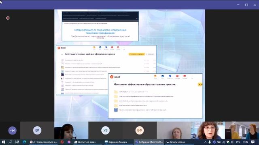Viewport: 259px width, 145px height.
Task: Open overflow participants bubble '+%'
Action: 13,130
